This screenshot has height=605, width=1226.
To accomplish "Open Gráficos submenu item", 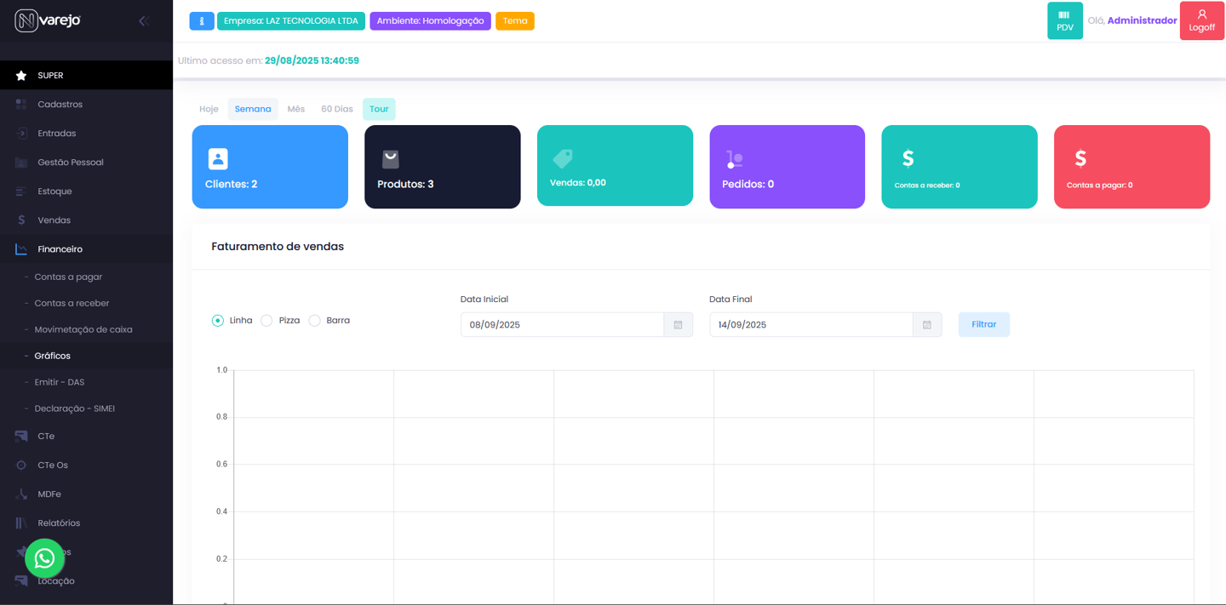I will [86, 357].
